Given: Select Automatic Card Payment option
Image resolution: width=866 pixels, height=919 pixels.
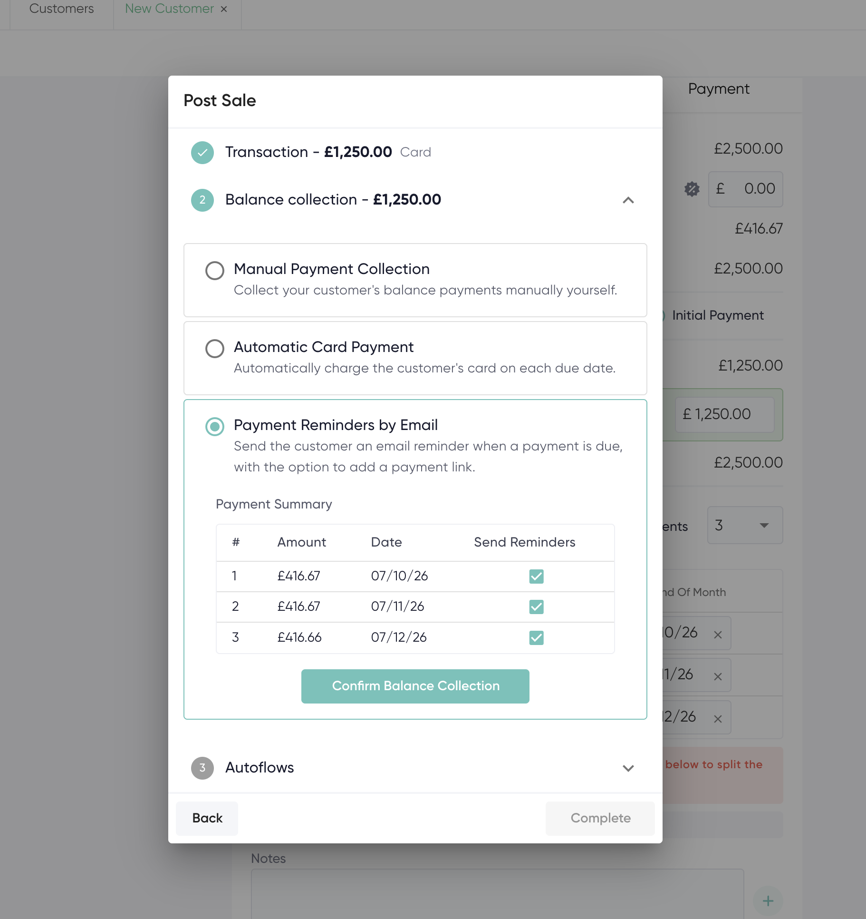Looking at the screenshot, I should point(215,349).
